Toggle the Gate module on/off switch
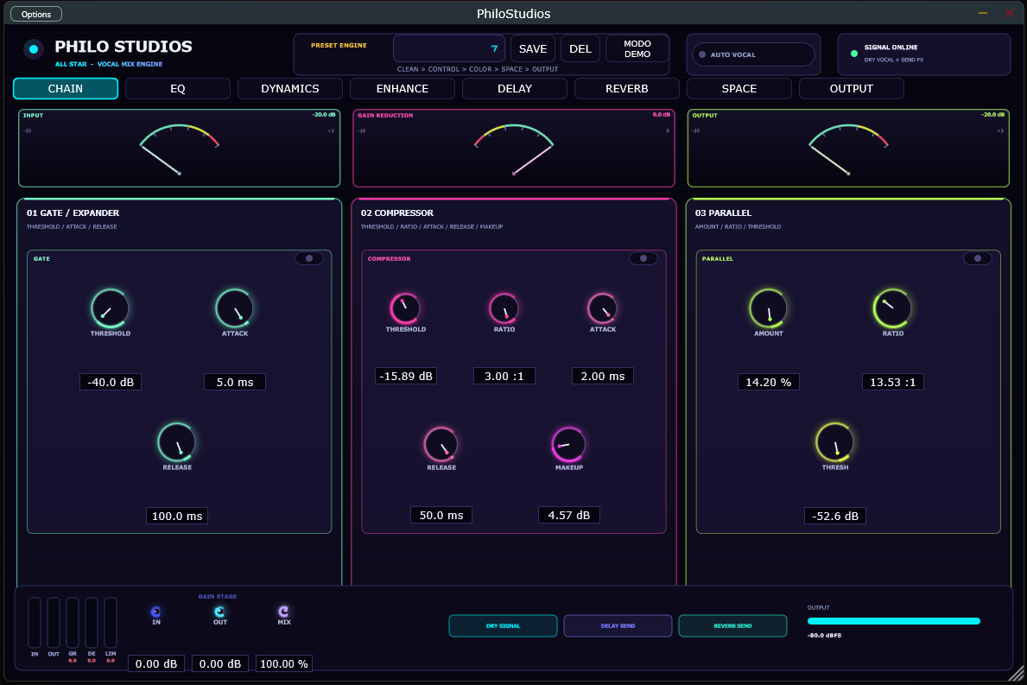The height and width of the screenshot is (685, 1027). 309,258
